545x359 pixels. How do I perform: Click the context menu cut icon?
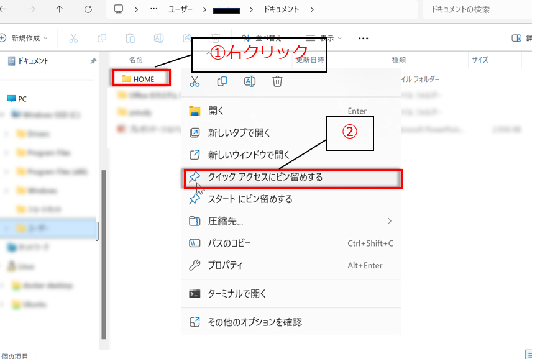[x=195, y=81]
